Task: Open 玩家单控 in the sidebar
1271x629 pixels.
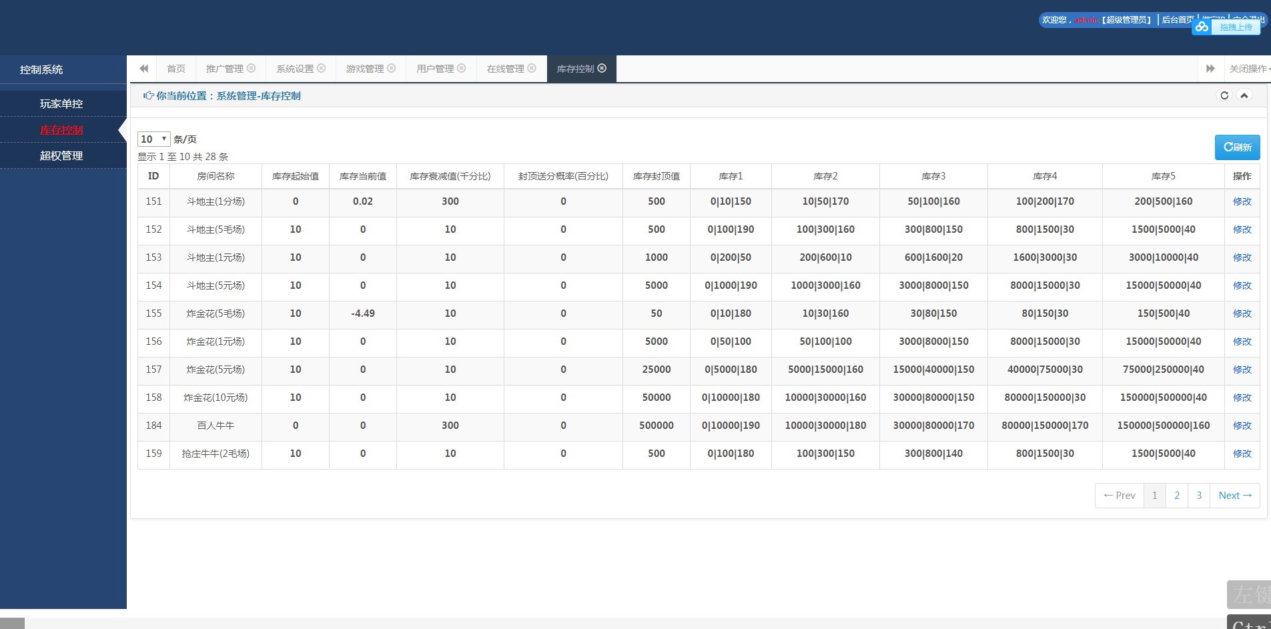Action: pyautogui.click(x=61, y=103)
